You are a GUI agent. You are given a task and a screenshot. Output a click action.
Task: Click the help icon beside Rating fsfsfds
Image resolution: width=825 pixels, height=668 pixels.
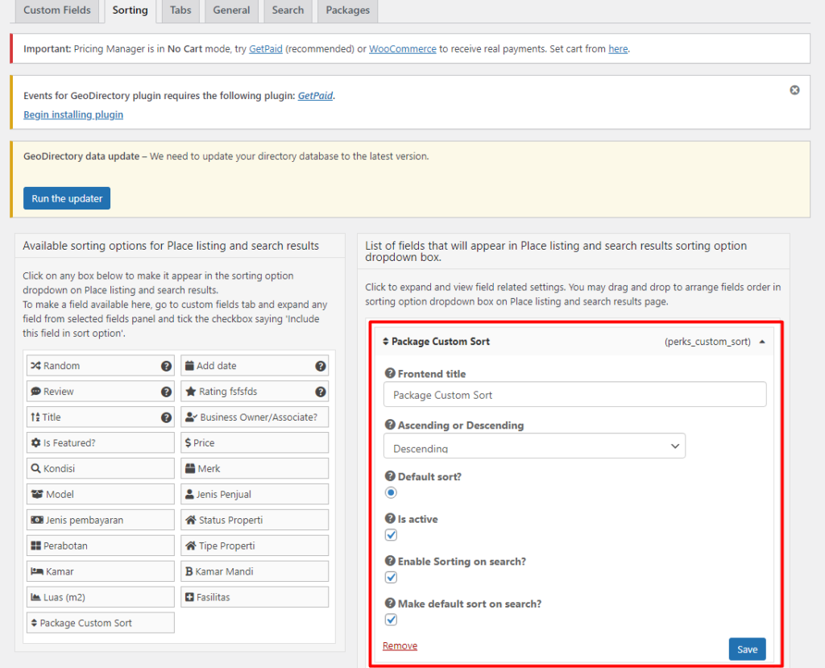(x=321, y=392)
